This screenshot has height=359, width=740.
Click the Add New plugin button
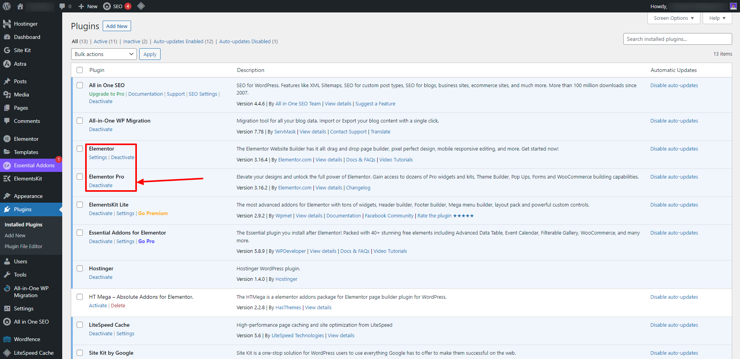(117, 26)
